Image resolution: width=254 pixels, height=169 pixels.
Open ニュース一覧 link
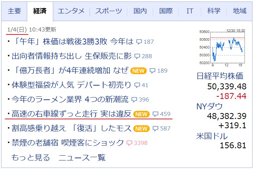[82, 158]
